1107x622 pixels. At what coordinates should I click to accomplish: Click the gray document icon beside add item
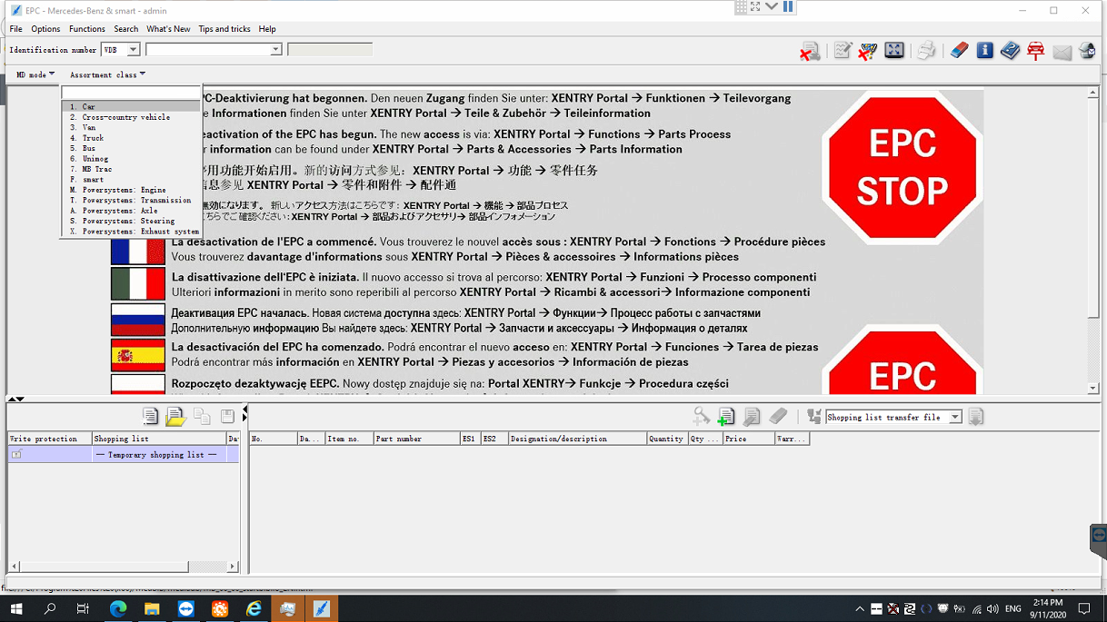(x=752, y=416)
